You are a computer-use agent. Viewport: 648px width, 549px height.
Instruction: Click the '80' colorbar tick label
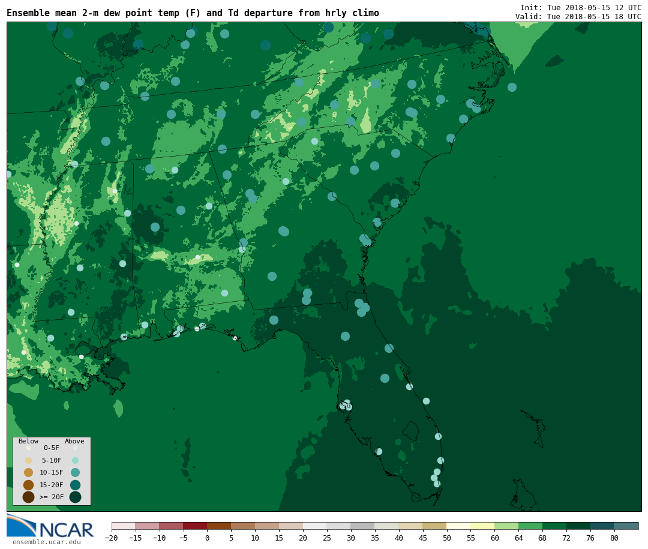pyautogui.click(x=614, y=538)
